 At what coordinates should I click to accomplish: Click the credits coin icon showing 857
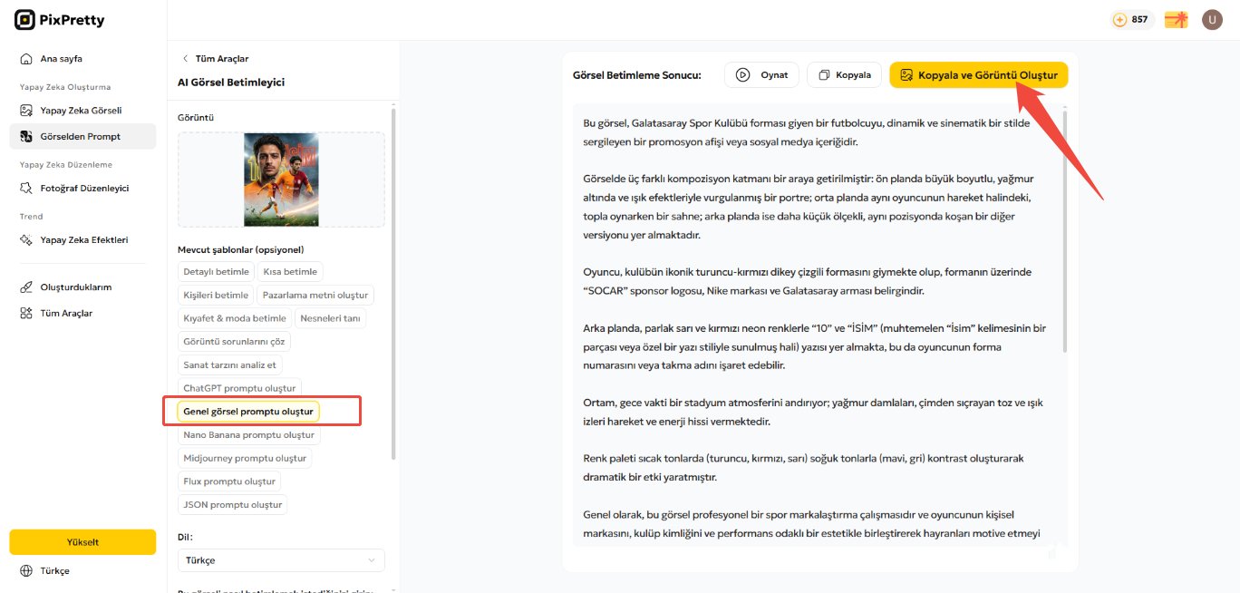tap(1120, 20)
